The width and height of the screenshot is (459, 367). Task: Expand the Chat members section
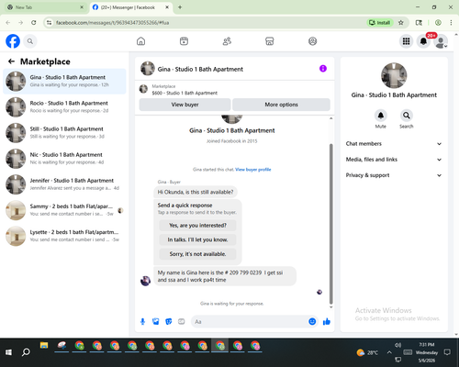point(394,144)
